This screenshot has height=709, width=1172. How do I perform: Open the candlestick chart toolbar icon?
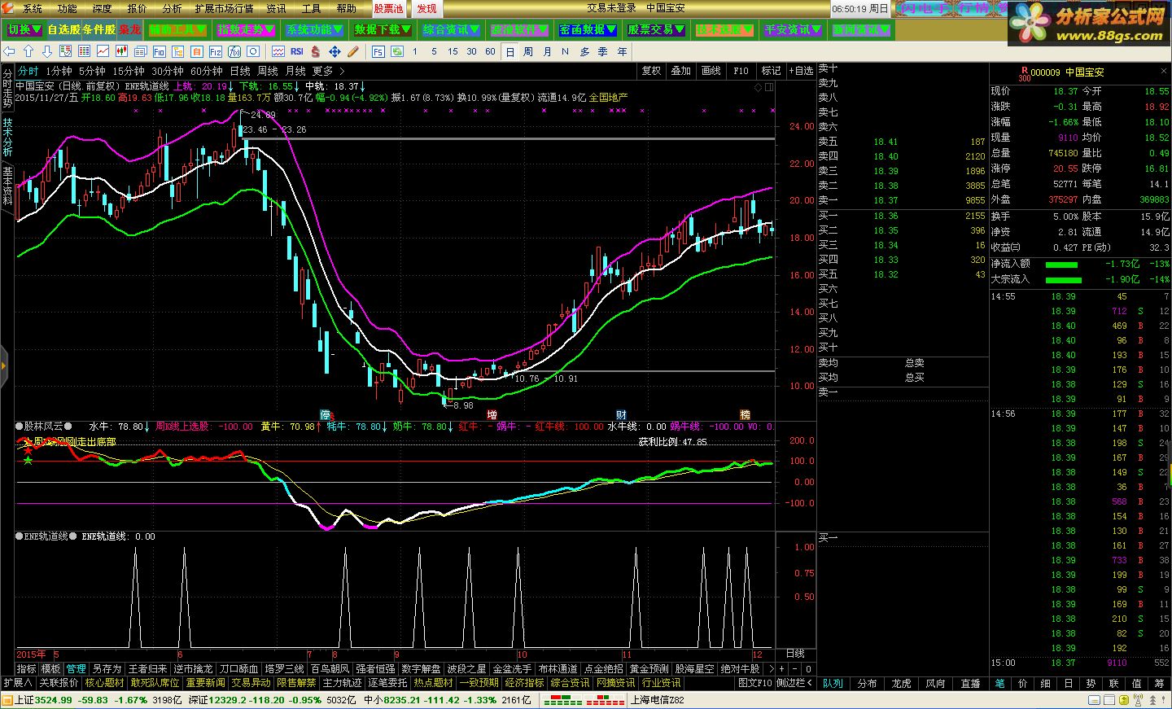click(121, 51)
